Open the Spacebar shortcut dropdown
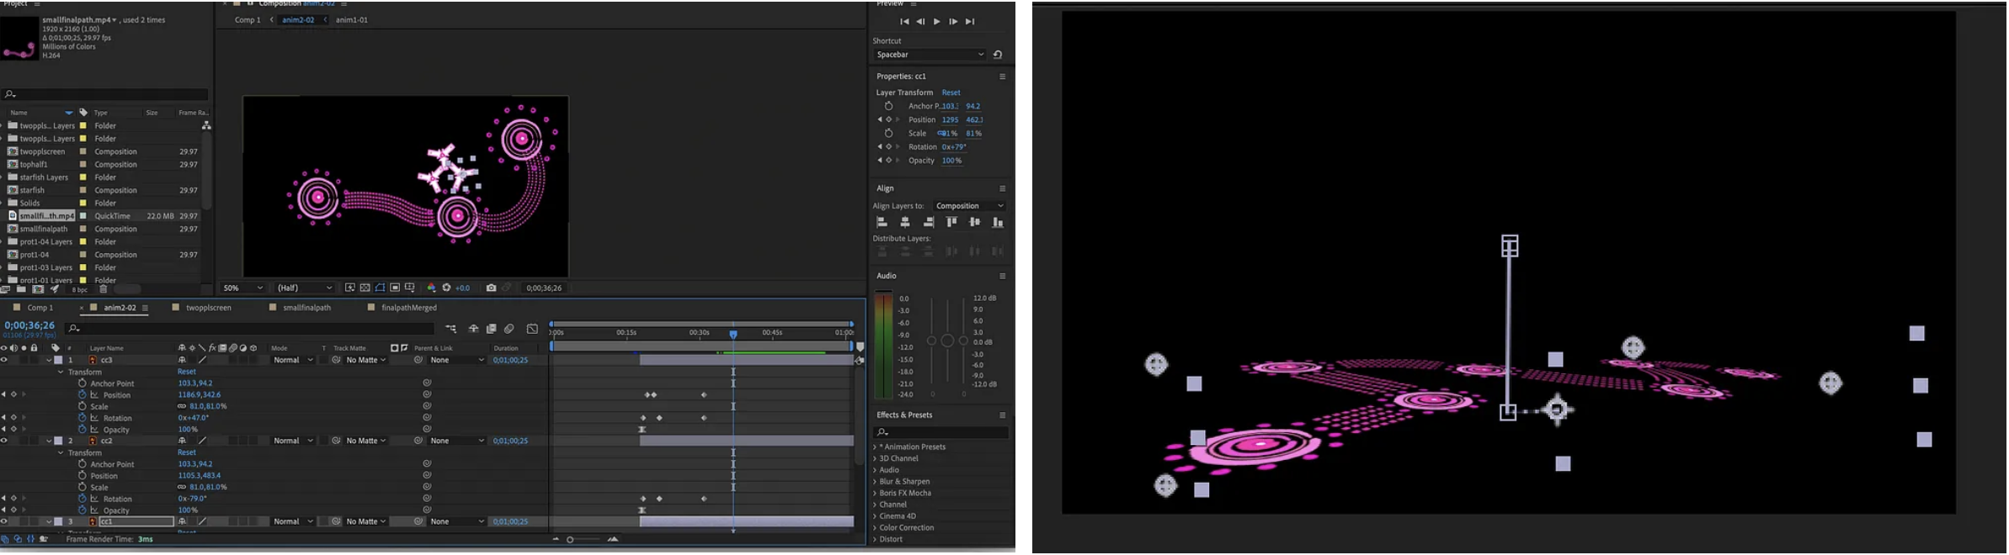The image size is (2009, 555). [x=930, y=55]
